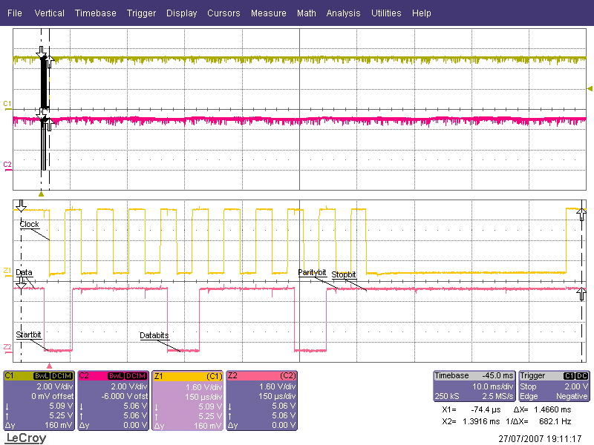Click the ΔX readout 1.4660 ms
This screenshot has height=445, width=594.
(x=552, y=410)
